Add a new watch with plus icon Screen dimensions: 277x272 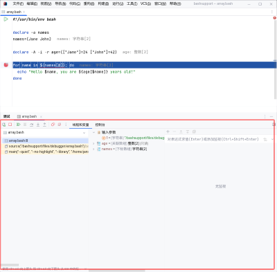[x=168, y=132]
